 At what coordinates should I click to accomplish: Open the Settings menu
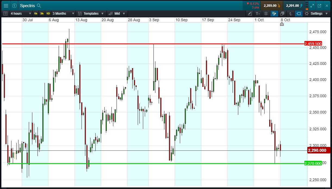point(317,14)
